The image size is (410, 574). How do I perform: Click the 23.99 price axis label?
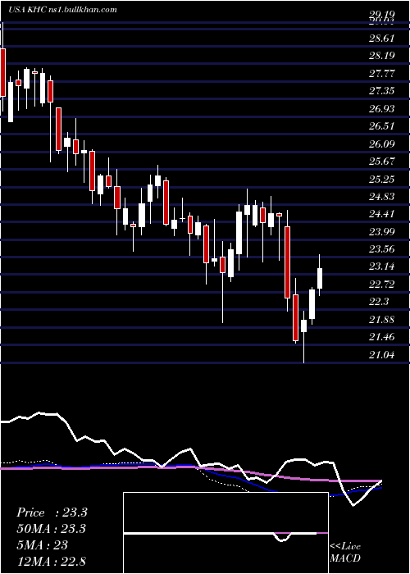point(381,231)
